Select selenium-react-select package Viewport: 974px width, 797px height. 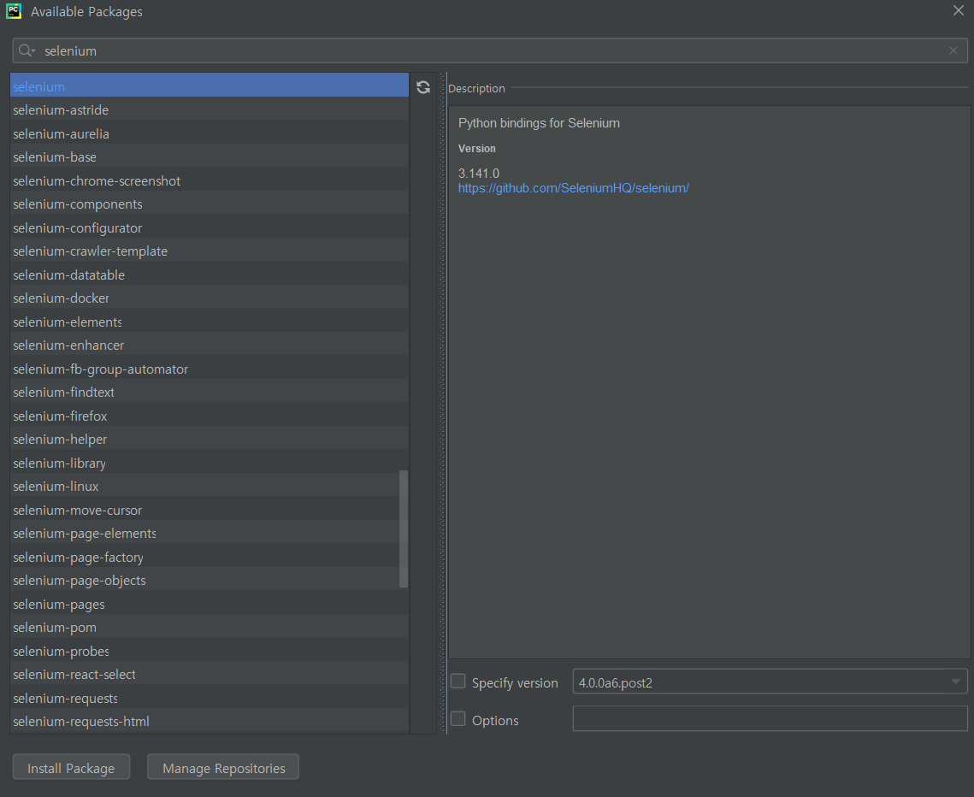(x=210, y=674)
